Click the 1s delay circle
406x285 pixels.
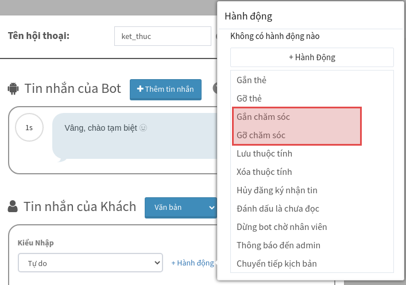point(29,127)
